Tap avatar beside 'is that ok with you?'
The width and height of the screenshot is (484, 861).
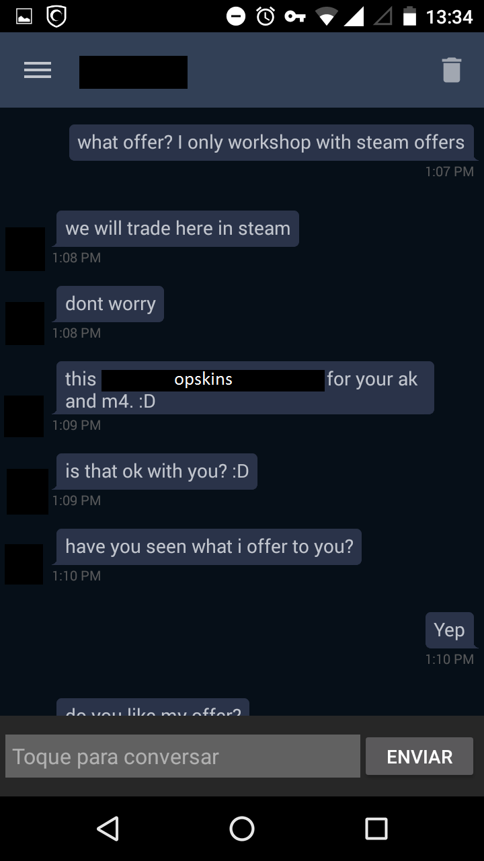(x=28, y=492)
